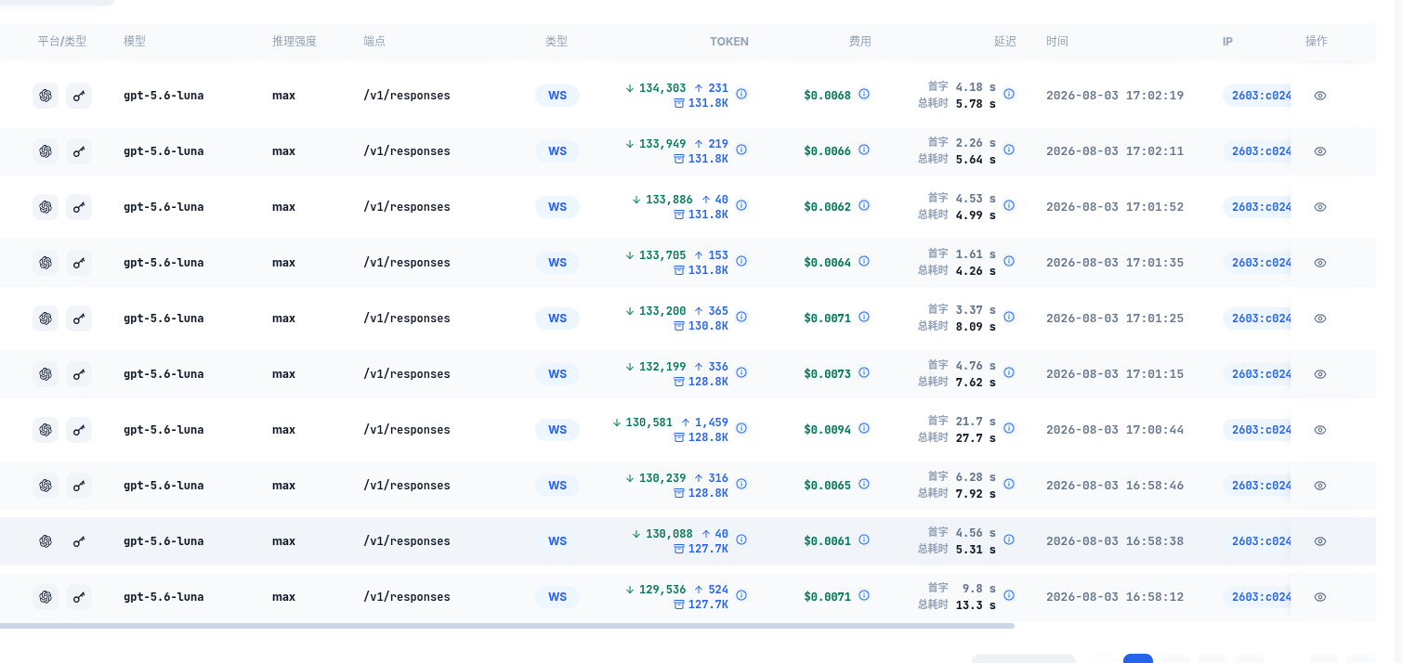Image resolution: width=1402 pixels, height=663 pixels.
Task: Open latency info icon for the 17:01:52 row
Action: pyautogui.click(x=1009, y=205)
